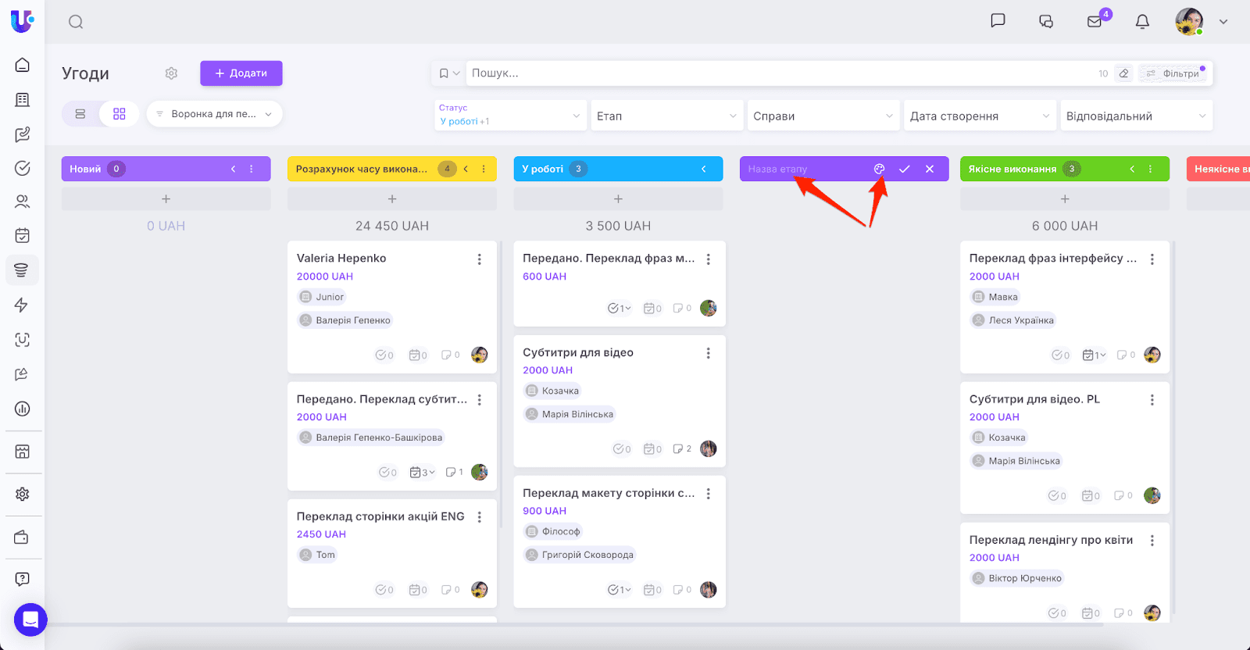Open the automation lightning icon in sidebar
Screen dimensions: 1250x650
pos(22,305)
